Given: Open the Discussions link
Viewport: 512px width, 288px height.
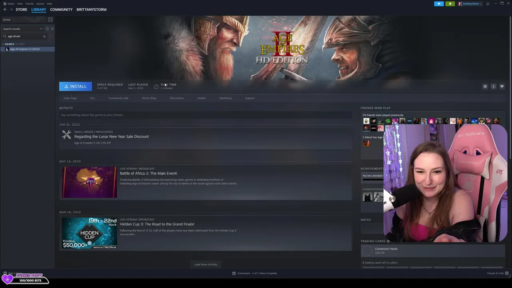Looking at the screenshot, I should (x=177, y=98).
